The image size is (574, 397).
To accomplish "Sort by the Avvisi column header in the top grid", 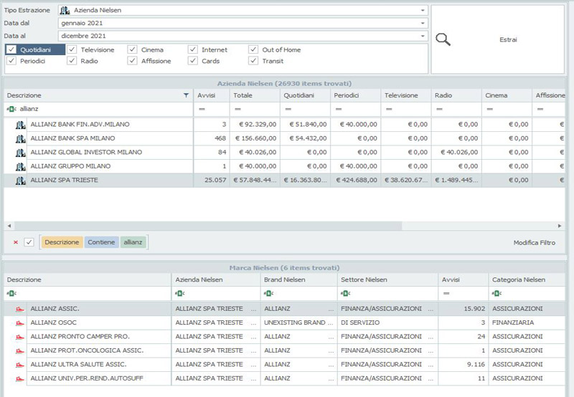I will click(210, 95).
